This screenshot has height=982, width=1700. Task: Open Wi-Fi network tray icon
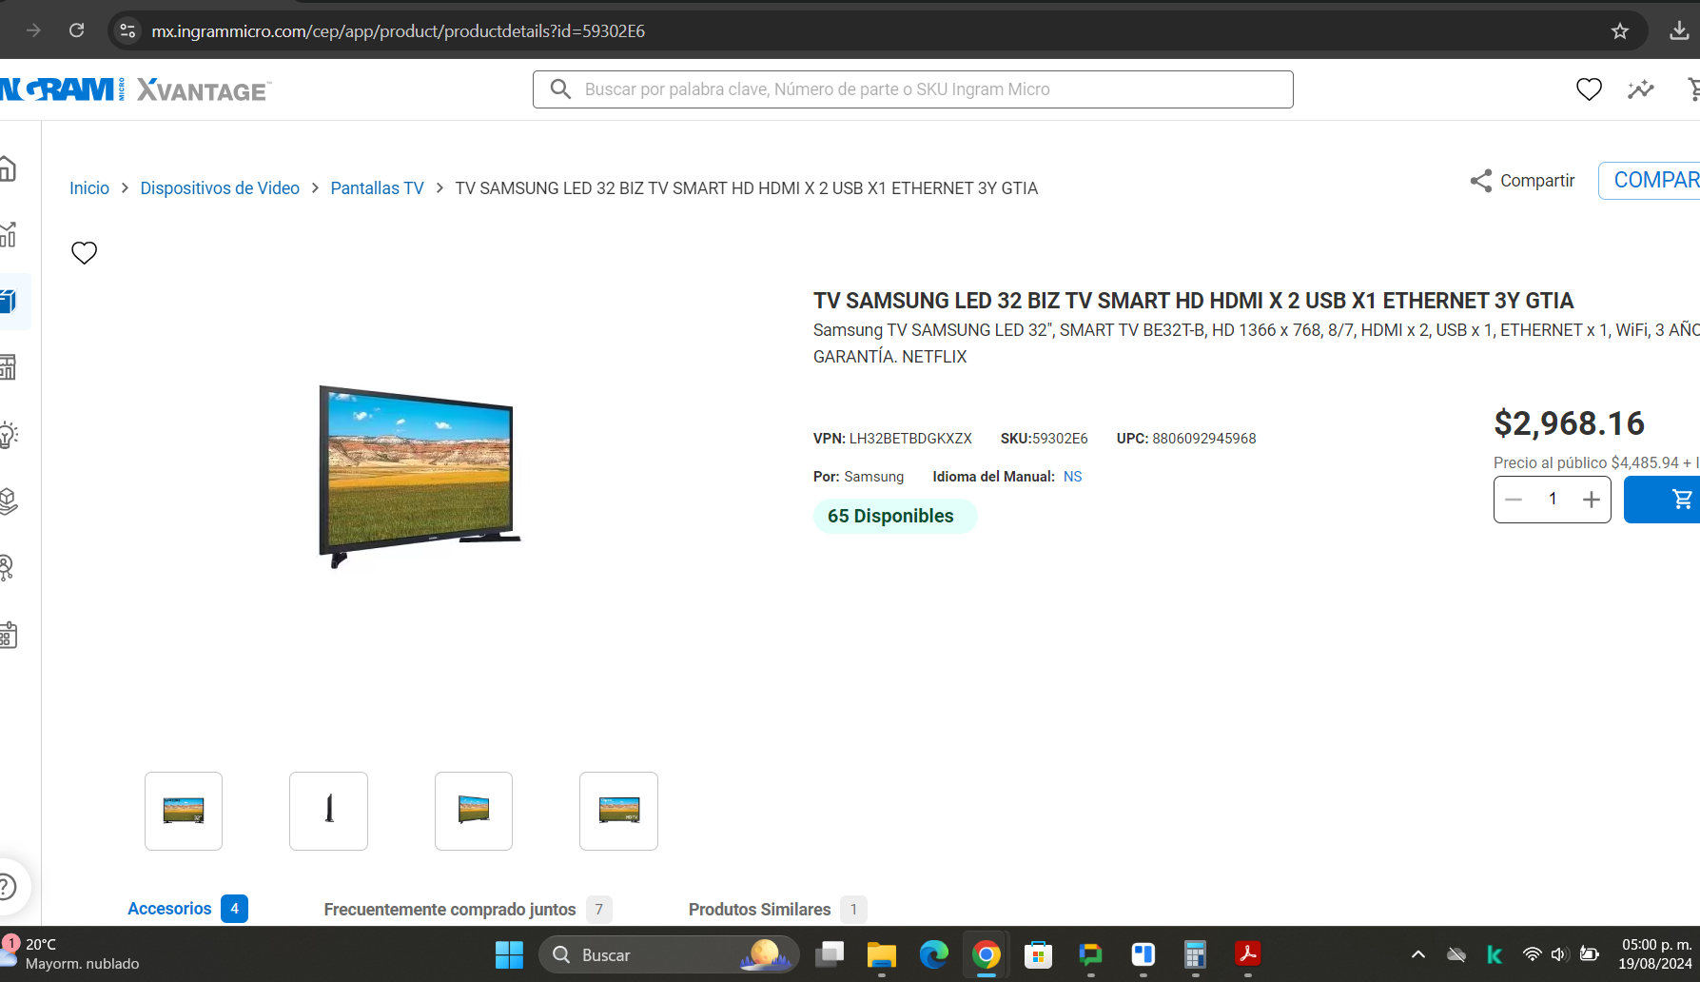click(1532, 954)
